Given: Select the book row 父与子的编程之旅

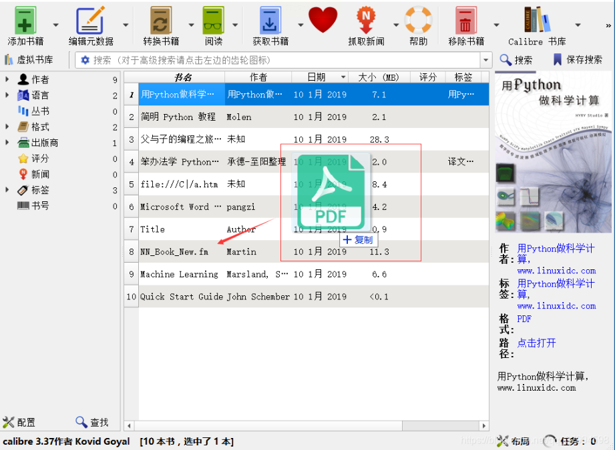Looking at the screenshot, I should pos(314,139).
